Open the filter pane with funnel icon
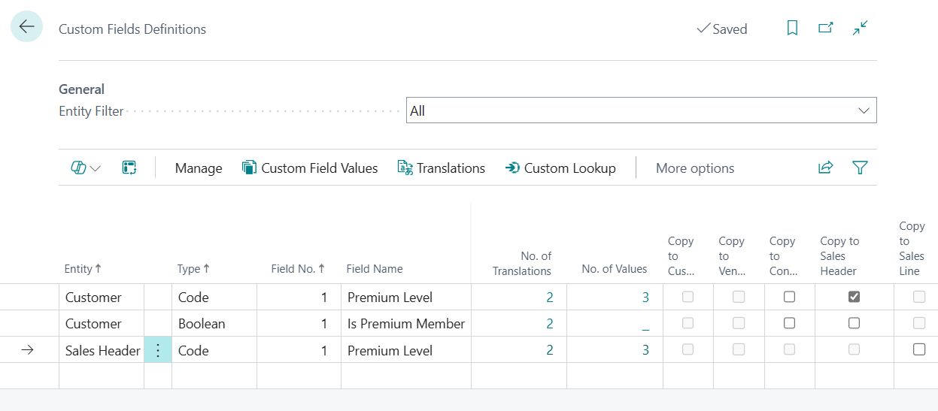 point(860,168)
